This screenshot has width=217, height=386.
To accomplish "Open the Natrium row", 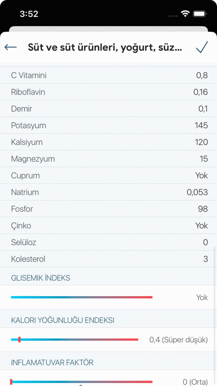I will pos(108,192).
